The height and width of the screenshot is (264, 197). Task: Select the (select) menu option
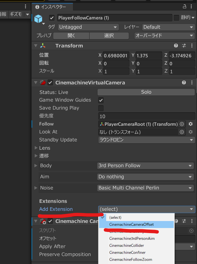pyautogui.click(x=136, y=218)
